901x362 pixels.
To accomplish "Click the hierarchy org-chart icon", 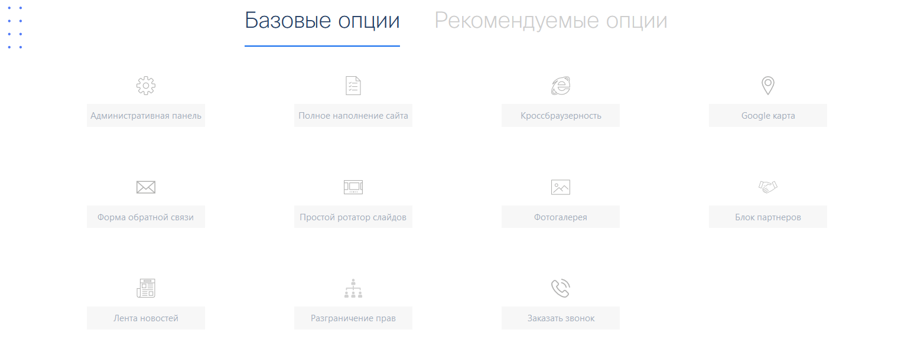I will click(353, 288).
